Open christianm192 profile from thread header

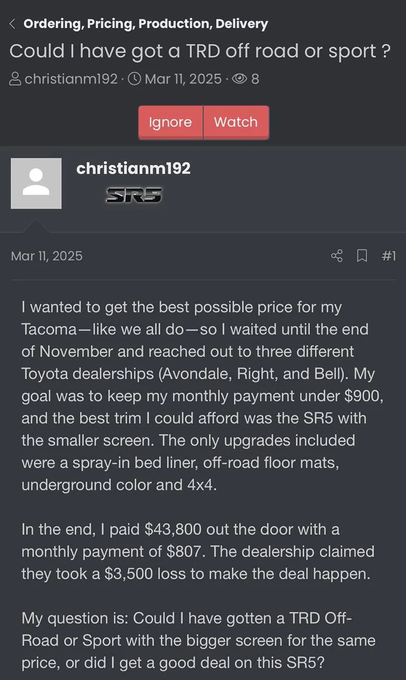click(x=71, y=79)
